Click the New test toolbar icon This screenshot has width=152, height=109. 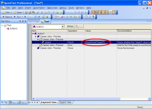pos(4,12)
